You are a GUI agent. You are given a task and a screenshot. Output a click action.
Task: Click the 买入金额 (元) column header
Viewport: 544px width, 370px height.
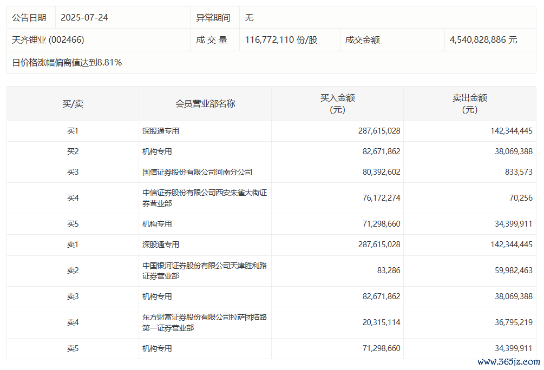click(337, 104)
